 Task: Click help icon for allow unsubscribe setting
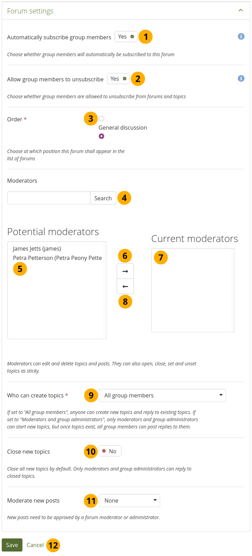click(x=241, y=79)
